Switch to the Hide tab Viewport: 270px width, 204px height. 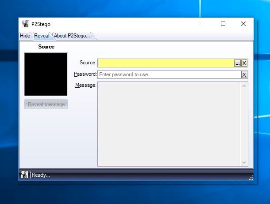(x=25, y=36)
